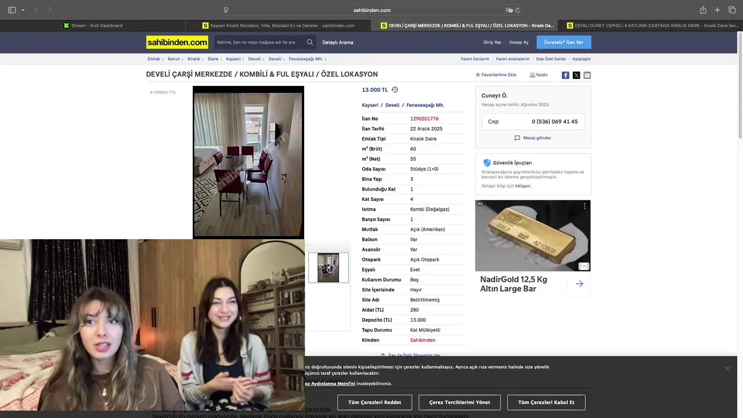Screen dimensions: 743x418
Task: Click the tıklayın link in security tips
Action: 523,186
